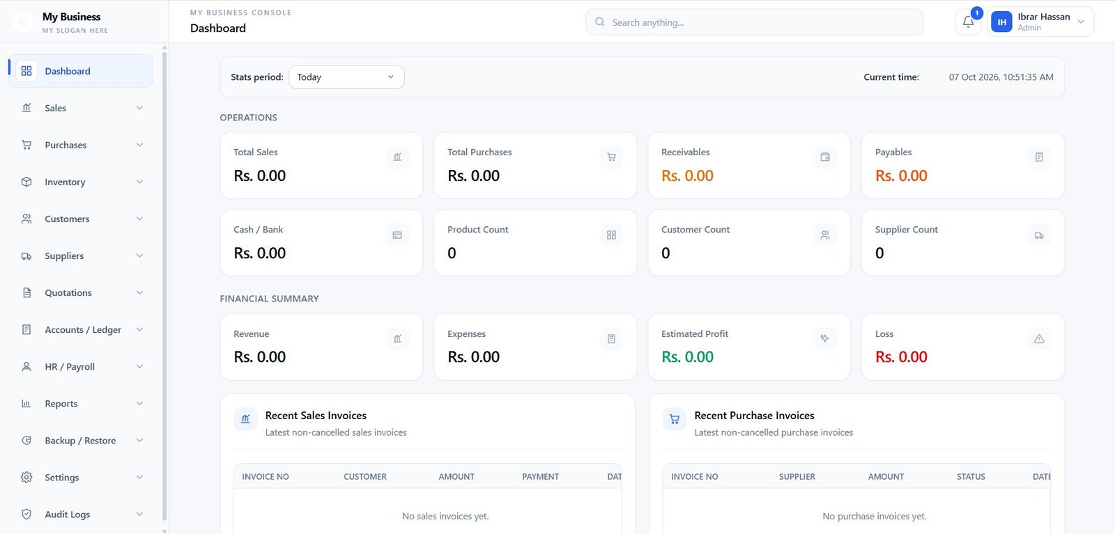This screenshot has width=1115, height=534.
Task: Click the Customer Count people icon
Action: pyautogui.click(x=825, y=235)
